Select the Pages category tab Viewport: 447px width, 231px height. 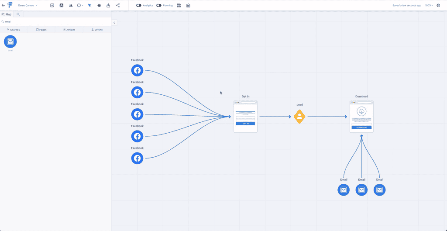click(x=41, y=30)
